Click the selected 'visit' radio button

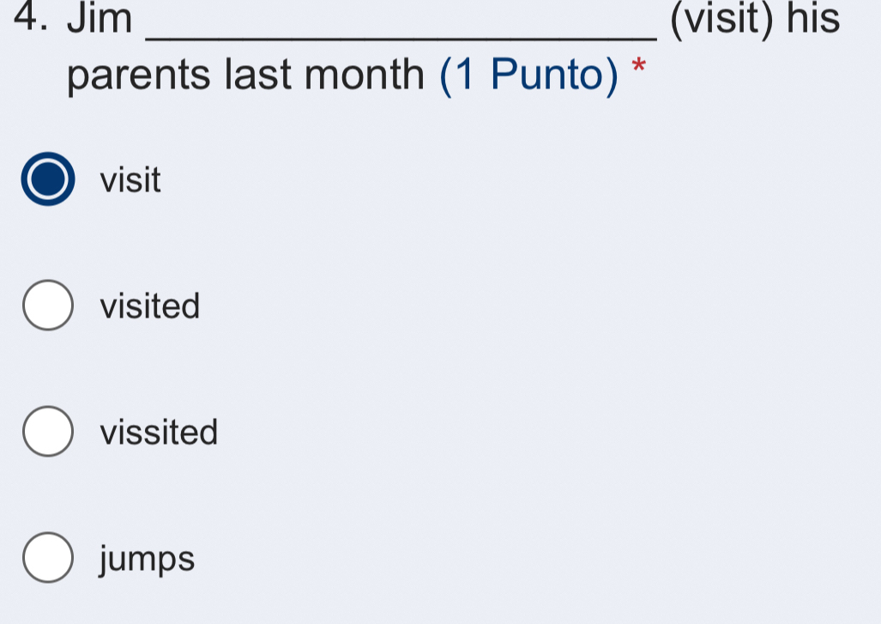click(48, 179)
